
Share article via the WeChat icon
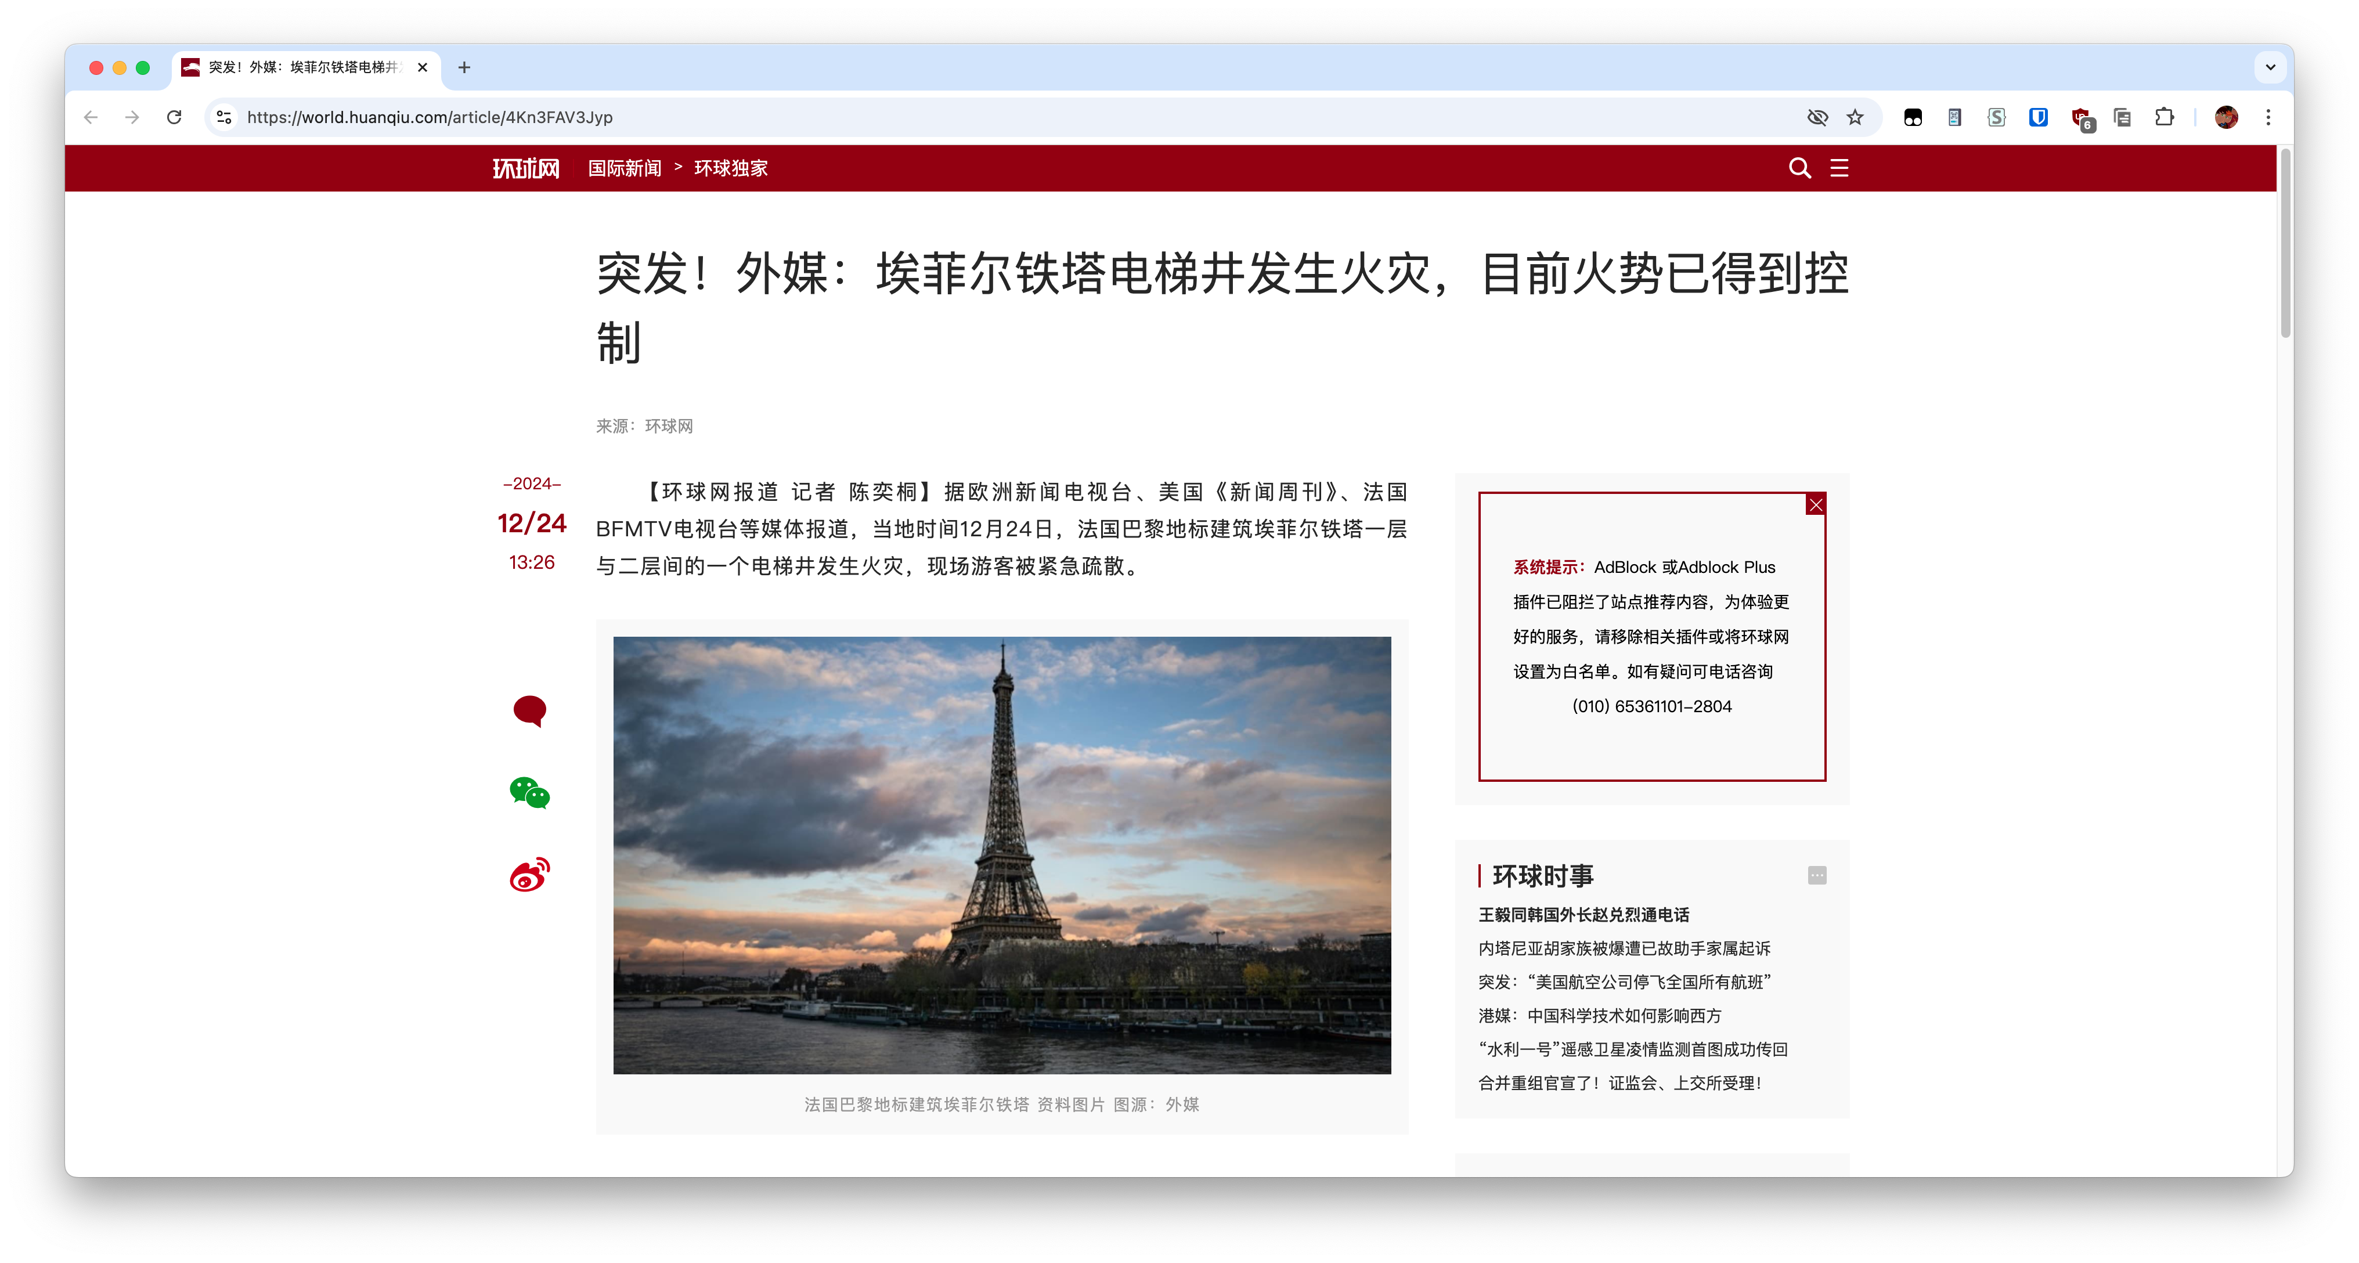tap(529, 793)
